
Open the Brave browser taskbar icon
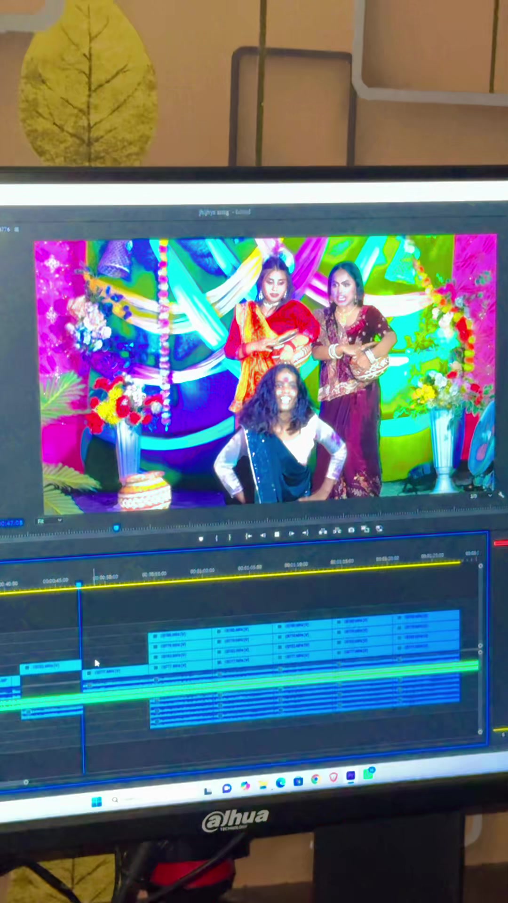(333, 777)
